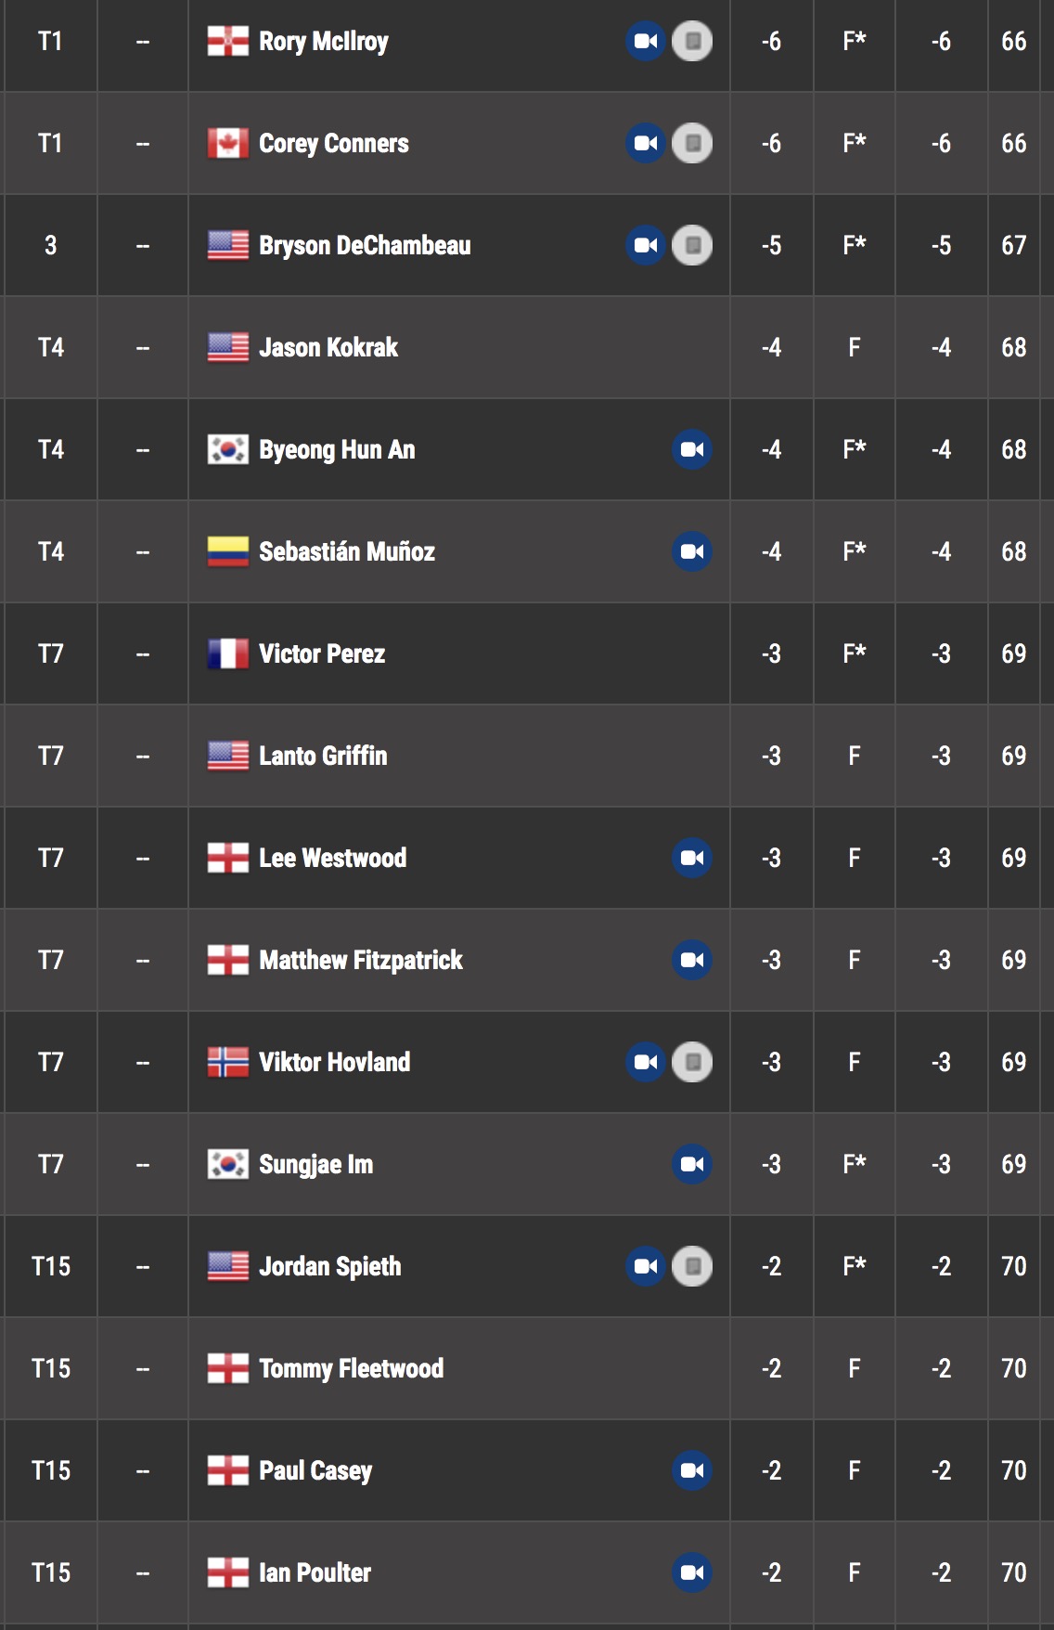Open Victor Perez's player row
The height and width of the screenshot is (1630, 1054).
pyautogui.click(x=527, y=653)
